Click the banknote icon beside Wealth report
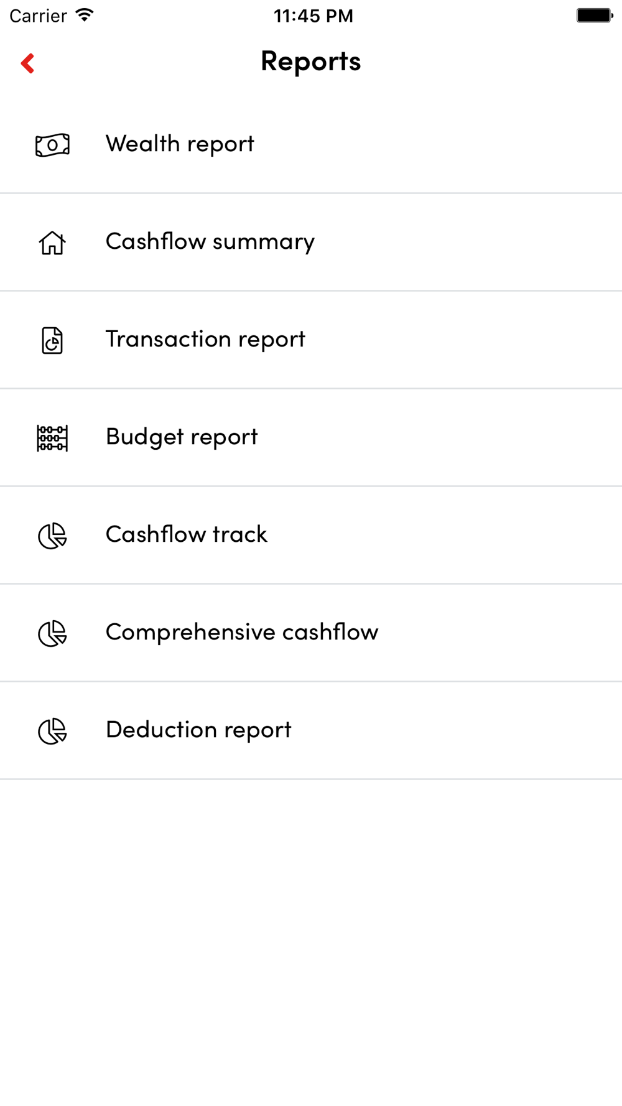The image size is (622, 1106). pos(52,145)
